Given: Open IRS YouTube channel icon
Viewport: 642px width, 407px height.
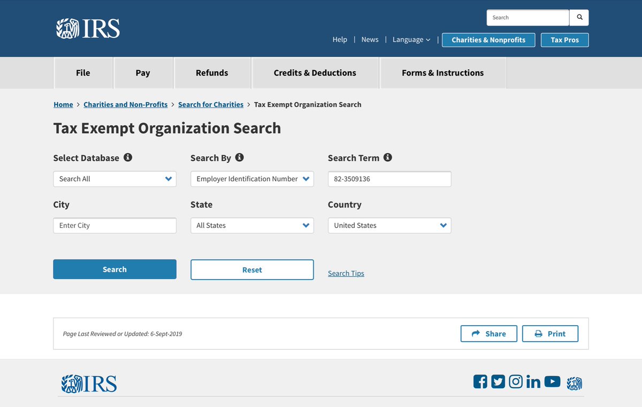Looking at the screenshot, I should point(552,381).
